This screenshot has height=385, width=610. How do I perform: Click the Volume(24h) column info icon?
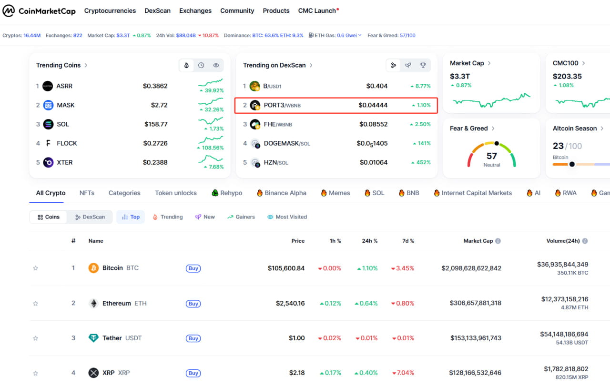coord(585,241)
